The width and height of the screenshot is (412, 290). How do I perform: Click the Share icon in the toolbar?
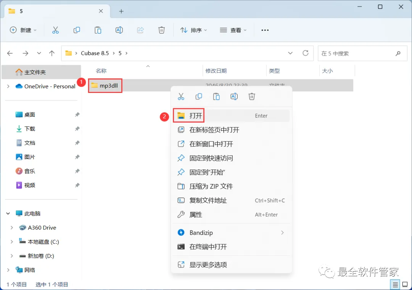tap(140, 30)
